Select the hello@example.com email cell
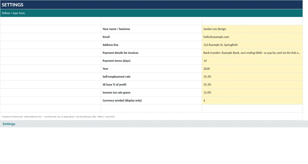 252,37
